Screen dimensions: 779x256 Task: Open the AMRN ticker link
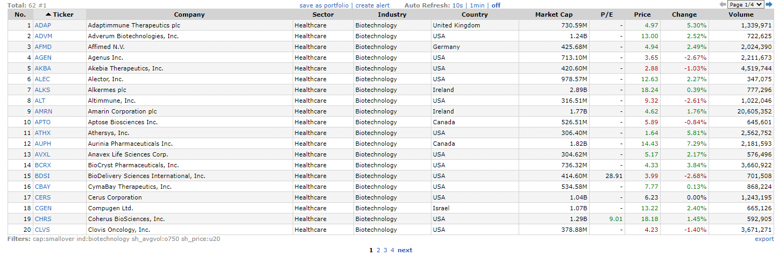pyautogui.click(x=43, y=111)
